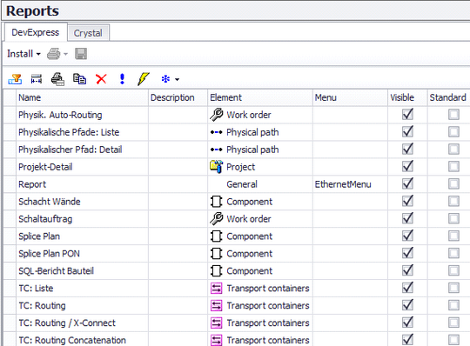
Task: Uncheck Visible for TC: Liste
Action: point(407,288)
